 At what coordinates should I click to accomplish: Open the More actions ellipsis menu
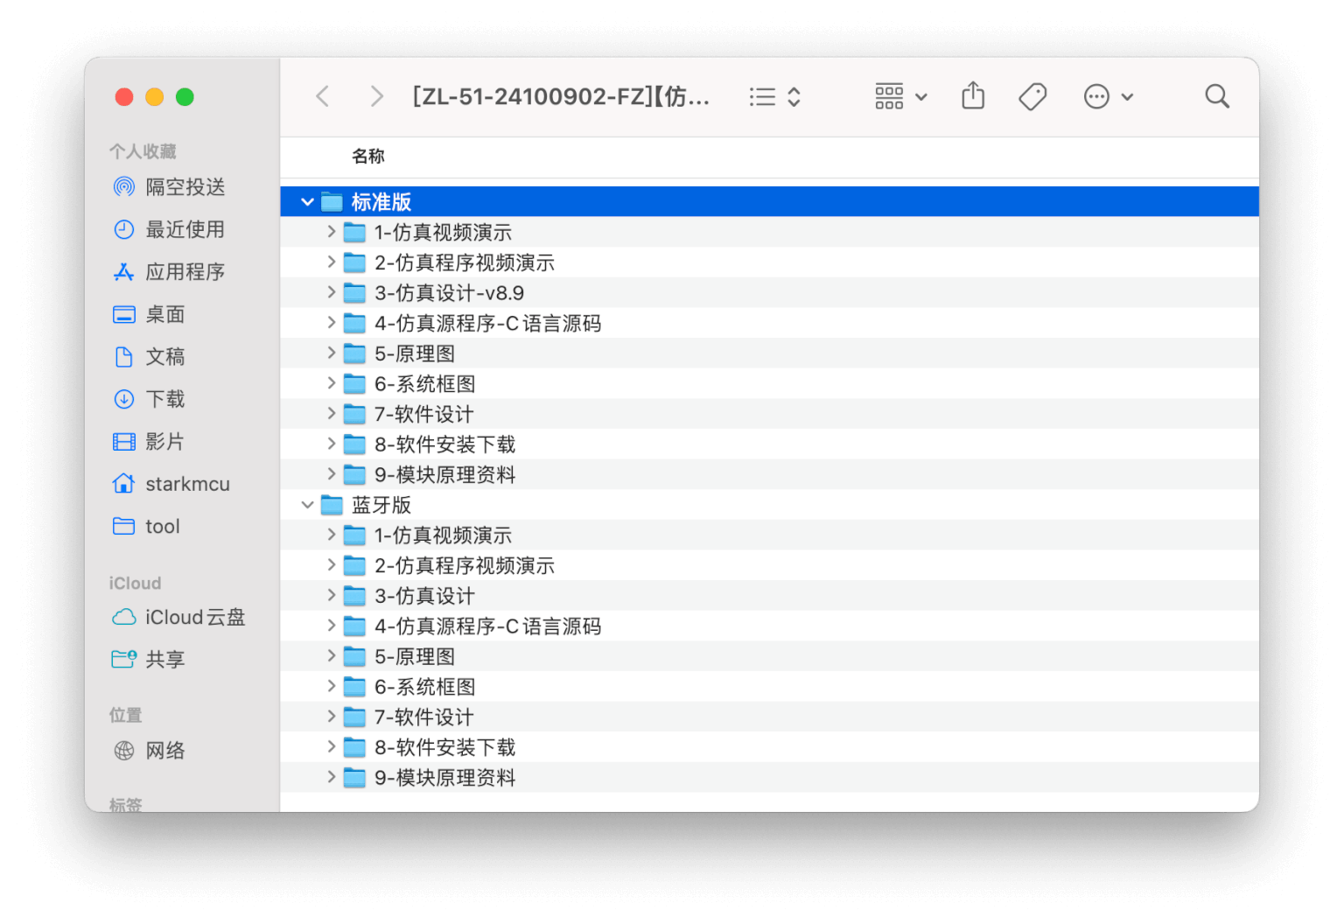coord(1108,96)
